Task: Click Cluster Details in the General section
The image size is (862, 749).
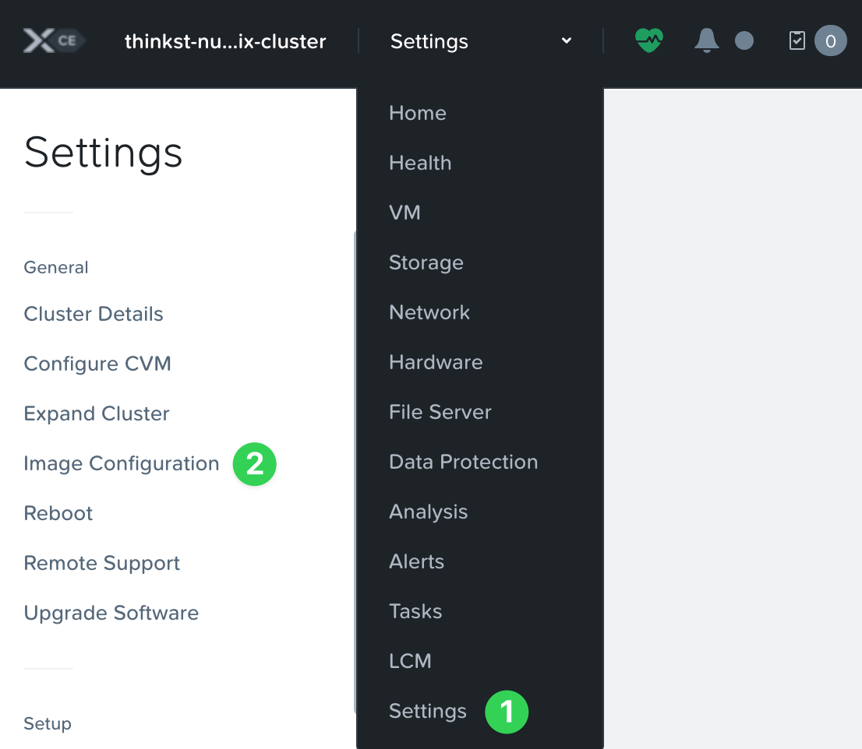Action: pyautogui.click(x=94, y=314)
